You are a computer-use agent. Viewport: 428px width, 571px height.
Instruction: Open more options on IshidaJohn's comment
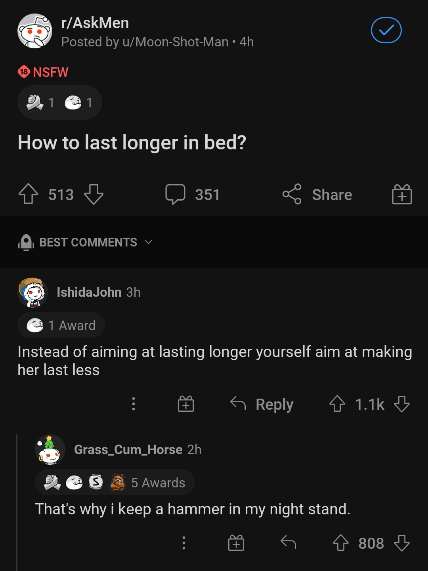(134, 404)
